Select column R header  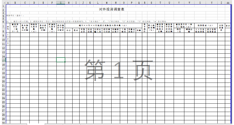145,3
